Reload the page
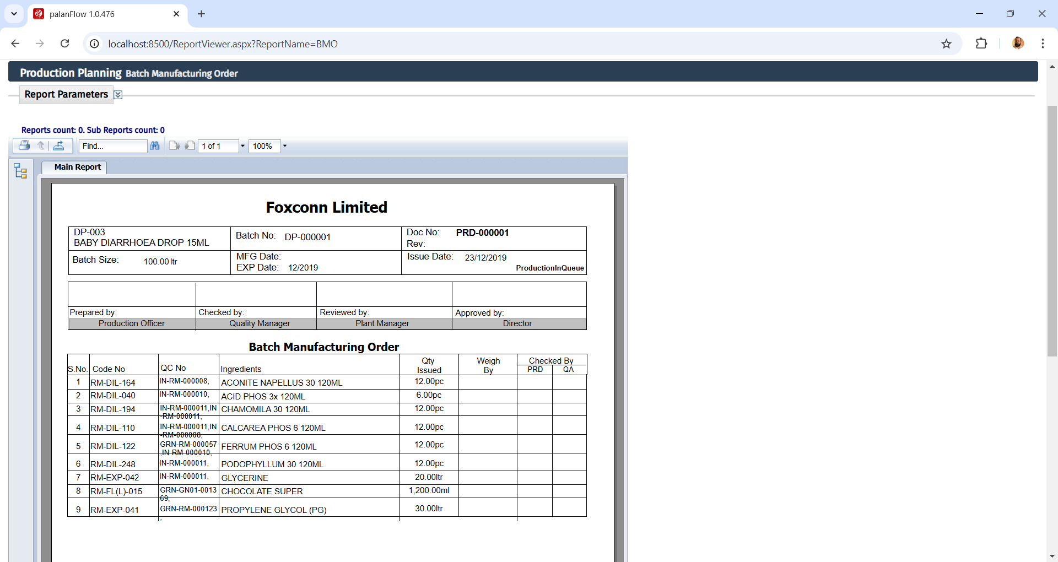The height and width of the screenshot is (562, 1058). pos(64,44)
